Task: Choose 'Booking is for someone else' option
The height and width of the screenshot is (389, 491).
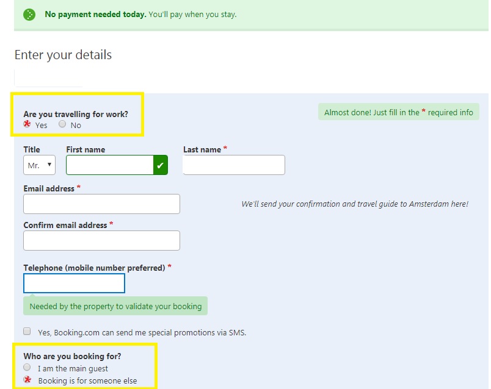Action: (x=27, y=380)
